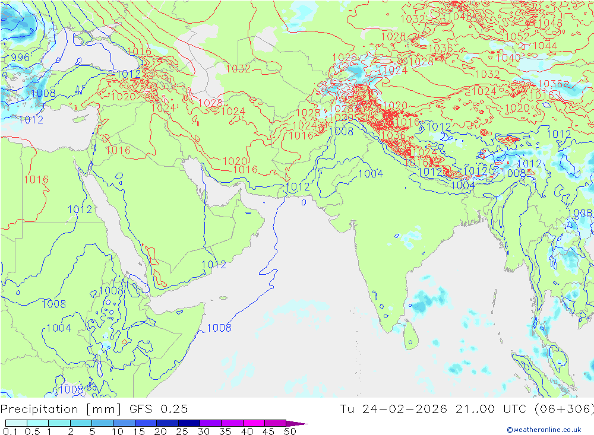Pick the legend swatch between 0.5 and 1
Viewport: 594px width, 435px height.
coord(38,423)
